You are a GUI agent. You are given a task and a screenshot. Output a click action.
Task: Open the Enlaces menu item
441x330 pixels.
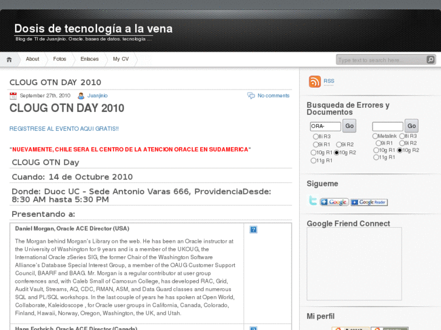(89, 59)
